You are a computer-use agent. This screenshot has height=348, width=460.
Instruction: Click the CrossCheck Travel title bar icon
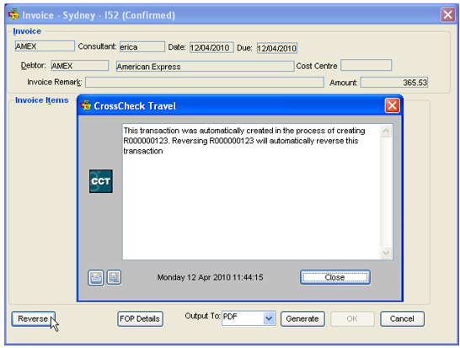point(86,105)
